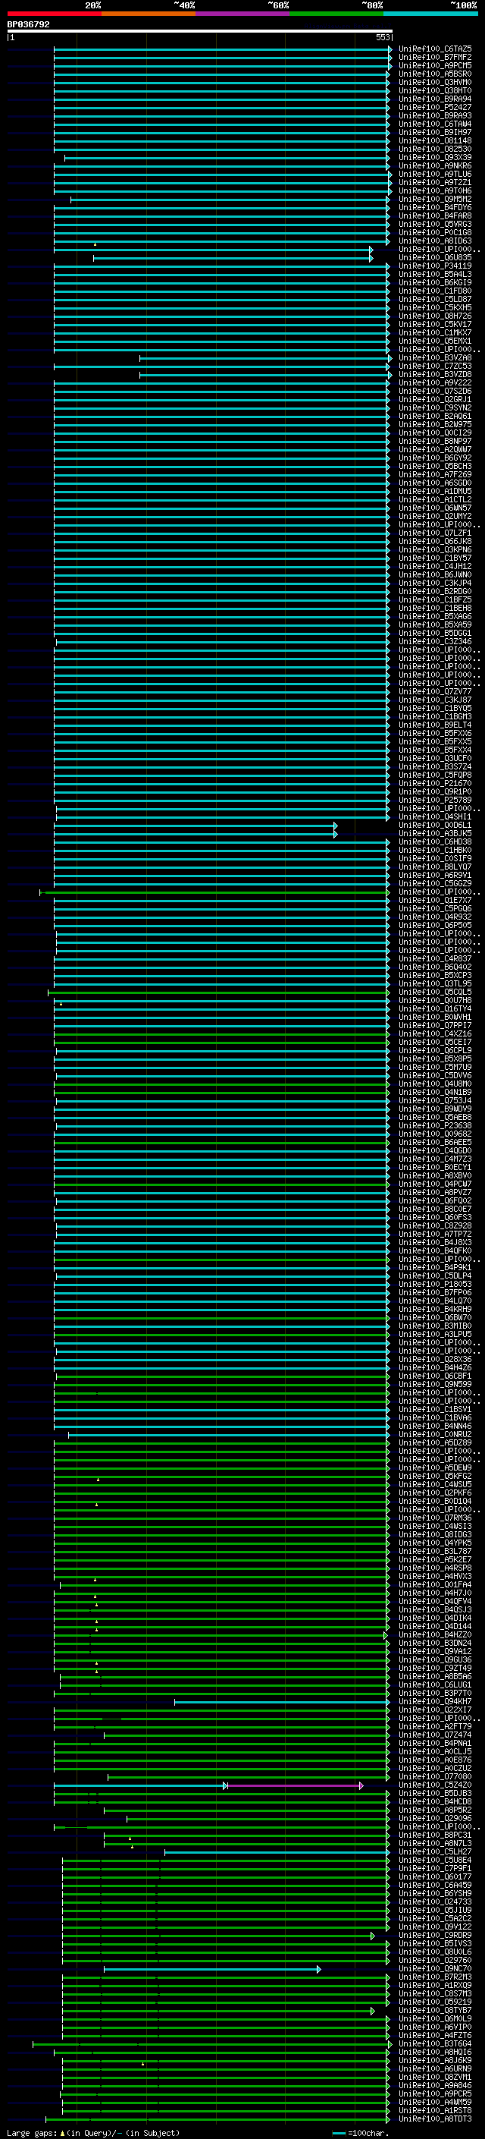Screen dimensions: 485x2139
Task: Click the cyan bar for UniRef100_Q9NC70
Action: [x=211, y=1970]
